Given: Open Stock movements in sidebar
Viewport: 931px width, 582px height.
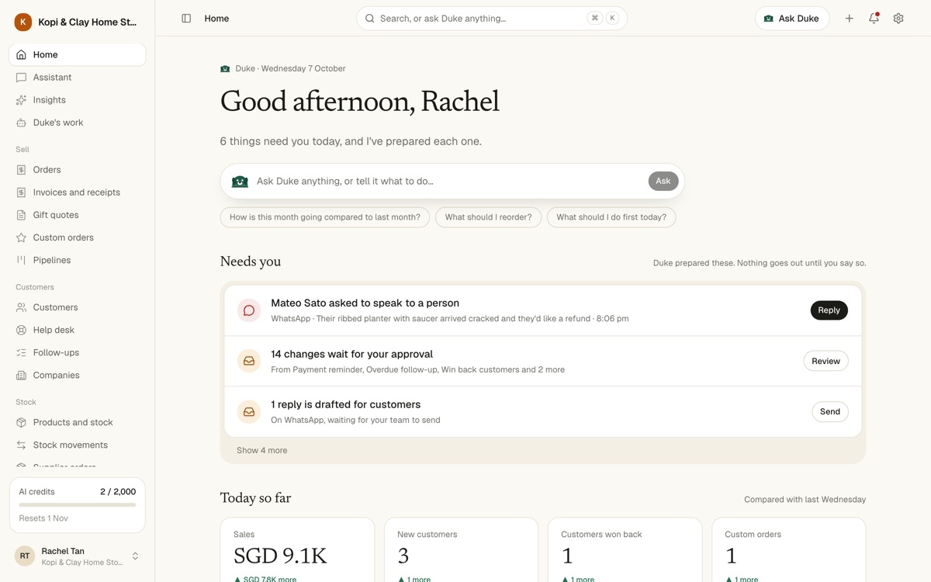Looking at the screenshot, I should (x=78, y=444).
